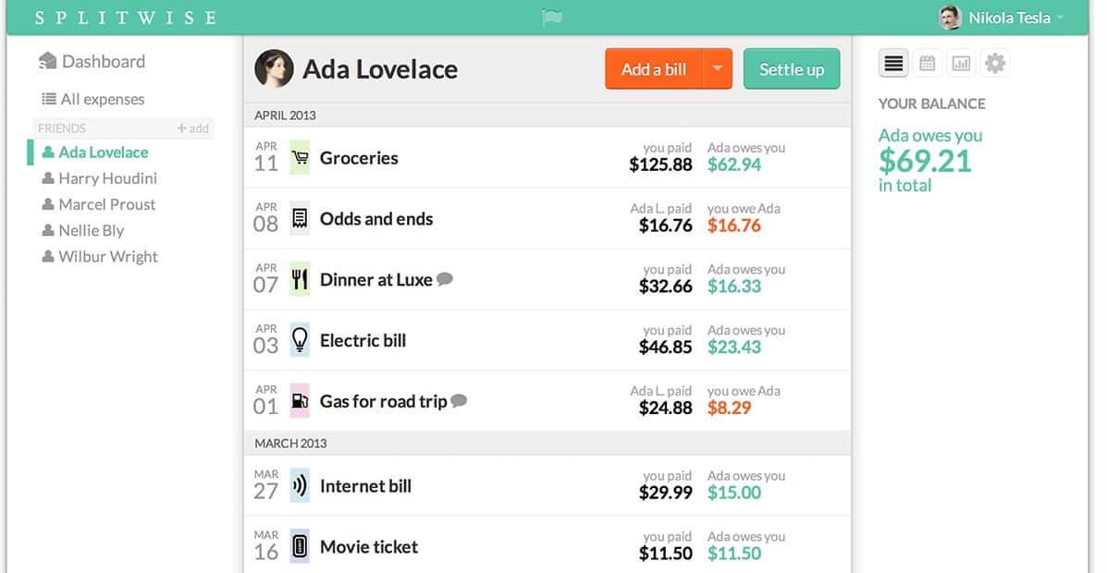Click the Settle up button
The height and width of the screenshot is (573, 1107).
(x=792, y=68)
